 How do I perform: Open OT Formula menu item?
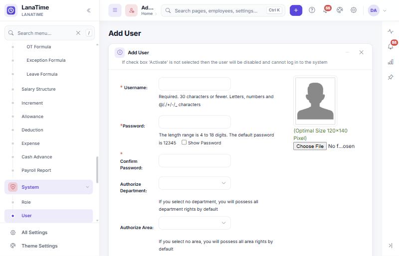pos(39,47)
